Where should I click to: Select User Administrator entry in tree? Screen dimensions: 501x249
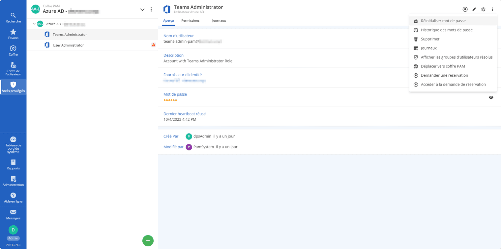[68, 45]
